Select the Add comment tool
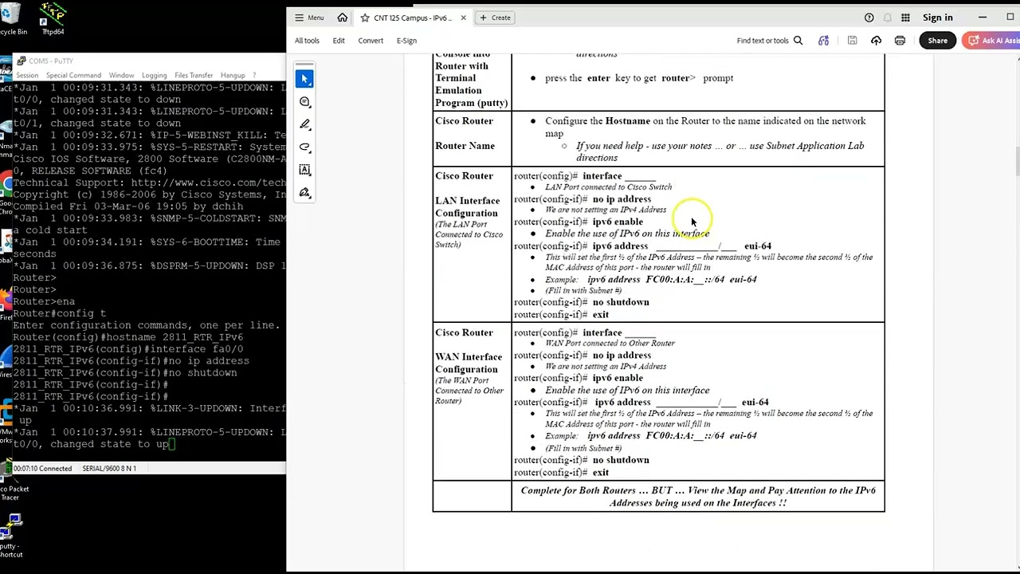1020x574 pixels. [304, 102]
